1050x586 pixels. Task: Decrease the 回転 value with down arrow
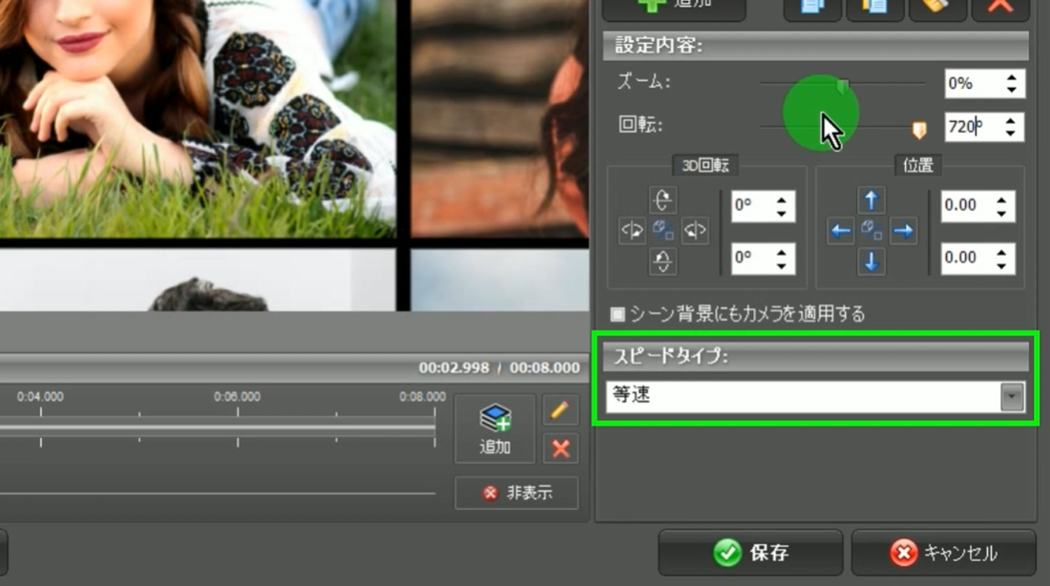point(1012,134)
